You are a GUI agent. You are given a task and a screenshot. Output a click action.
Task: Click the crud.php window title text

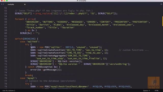tap(83, 1)
